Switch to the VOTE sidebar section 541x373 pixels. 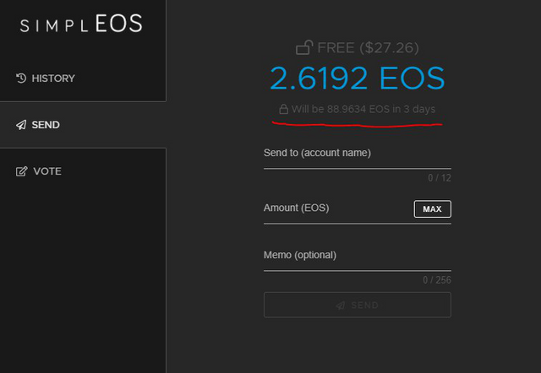[x=46, y=171]
